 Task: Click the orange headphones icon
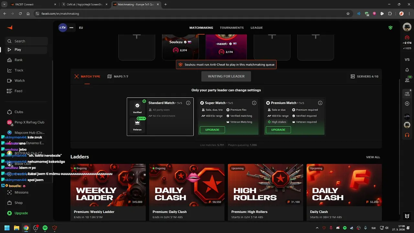407,135
